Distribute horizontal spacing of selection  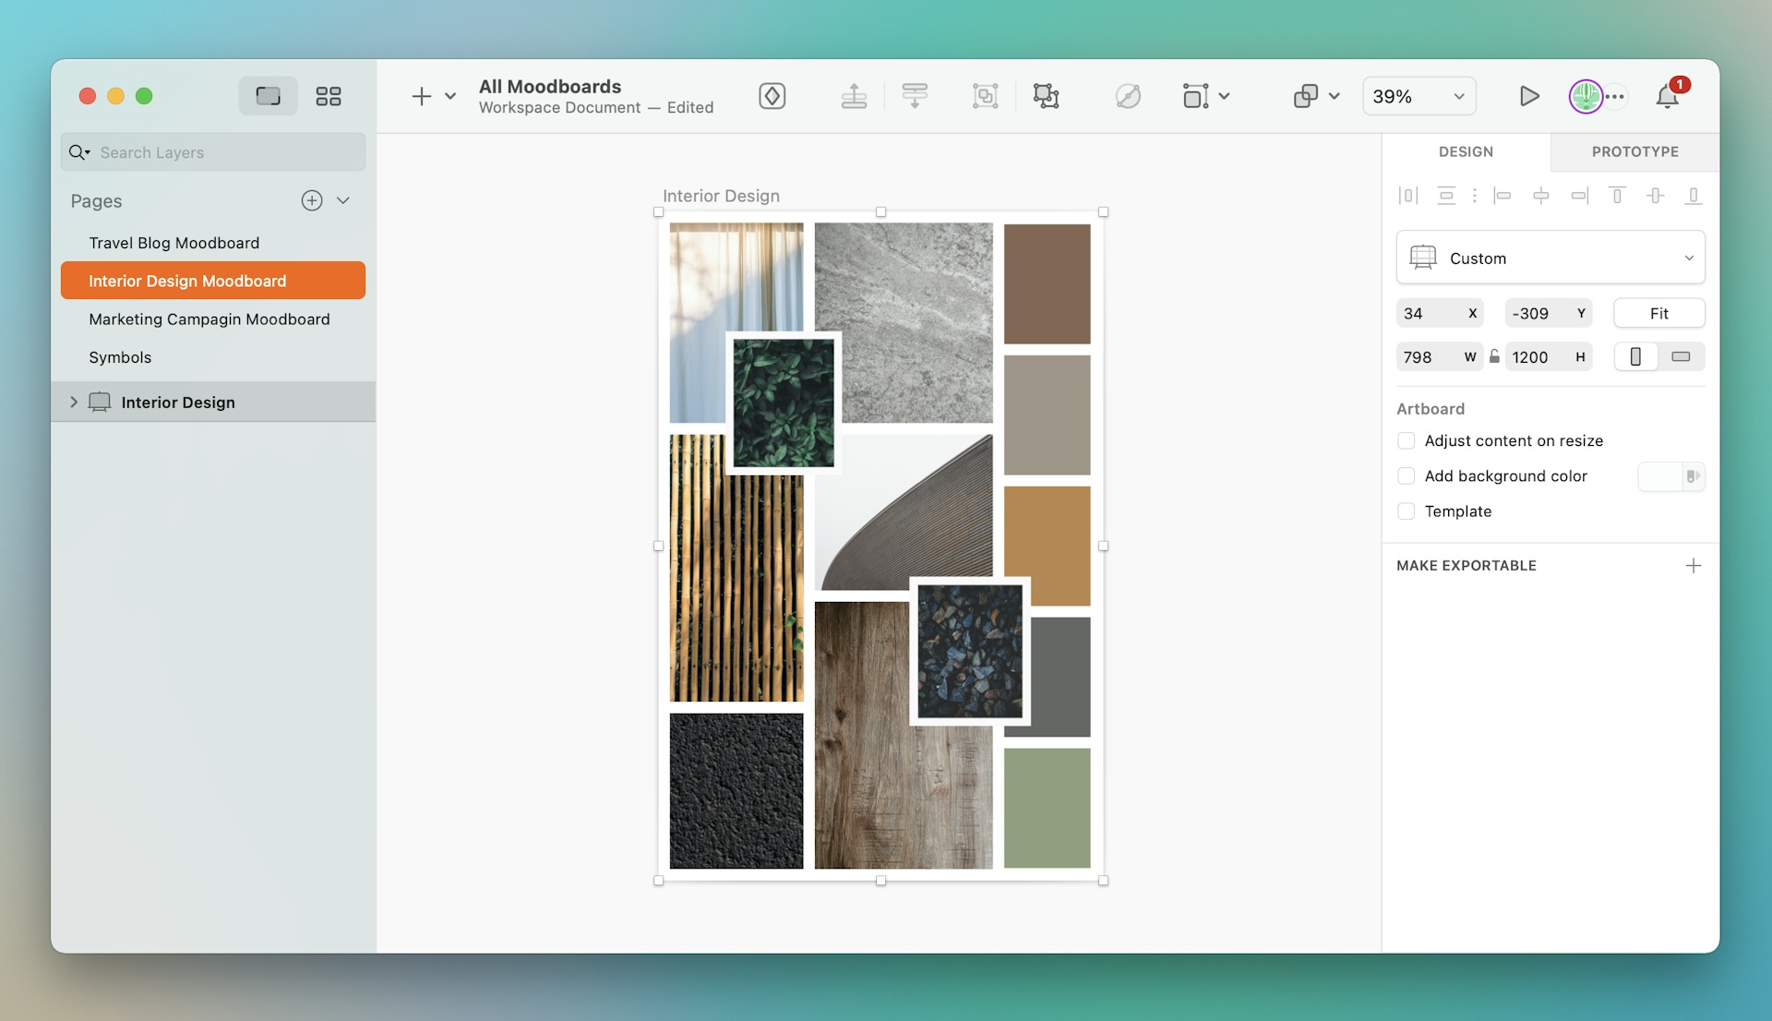point(1407,196)
